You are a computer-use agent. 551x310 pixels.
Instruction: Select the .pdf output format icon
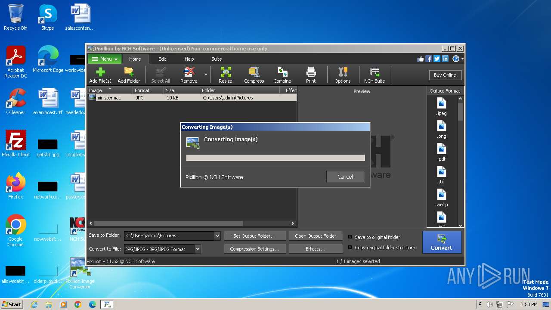(x=441, y=152)
